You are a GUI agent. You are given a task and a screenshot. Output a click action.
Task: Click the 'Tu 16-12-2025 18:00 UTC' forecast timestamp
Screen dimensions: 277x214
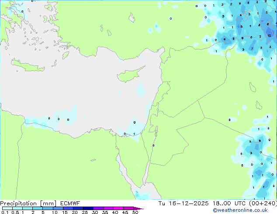pyautogui.click(x=203, y=204)
